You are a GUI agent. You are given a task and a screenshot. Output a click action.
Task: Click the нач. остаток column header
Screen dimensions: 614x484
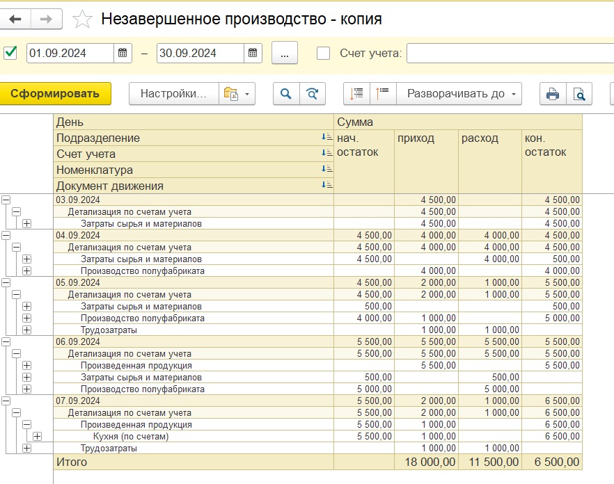tap(364, 161)
